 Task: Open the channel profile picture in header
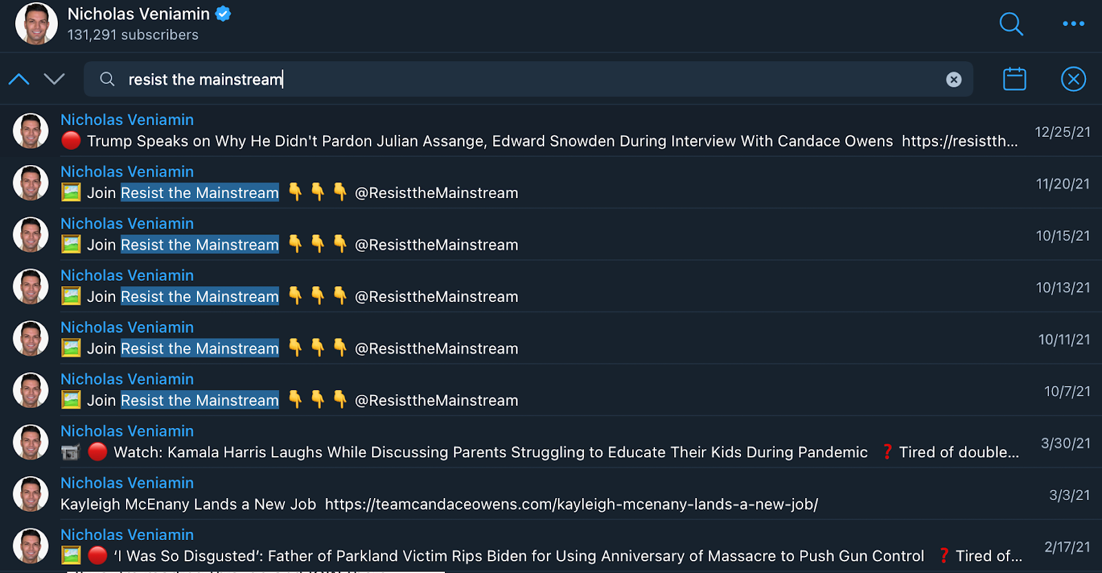pos(37,24)
